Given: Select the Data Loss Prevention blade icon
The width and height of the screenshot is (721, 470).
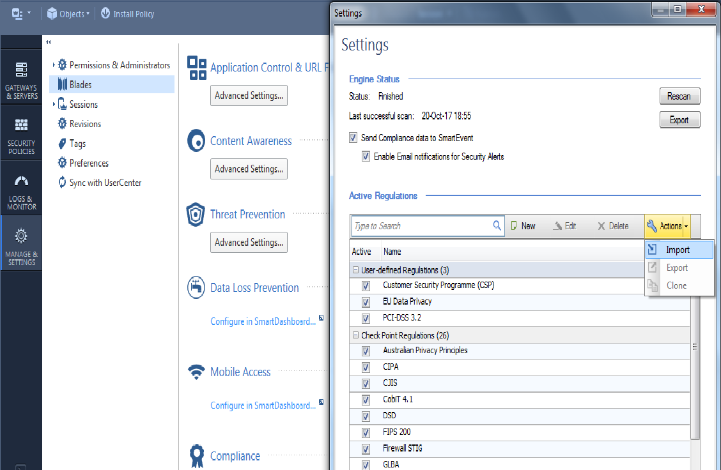Looking at the screenshot, I should click(196, 287).
